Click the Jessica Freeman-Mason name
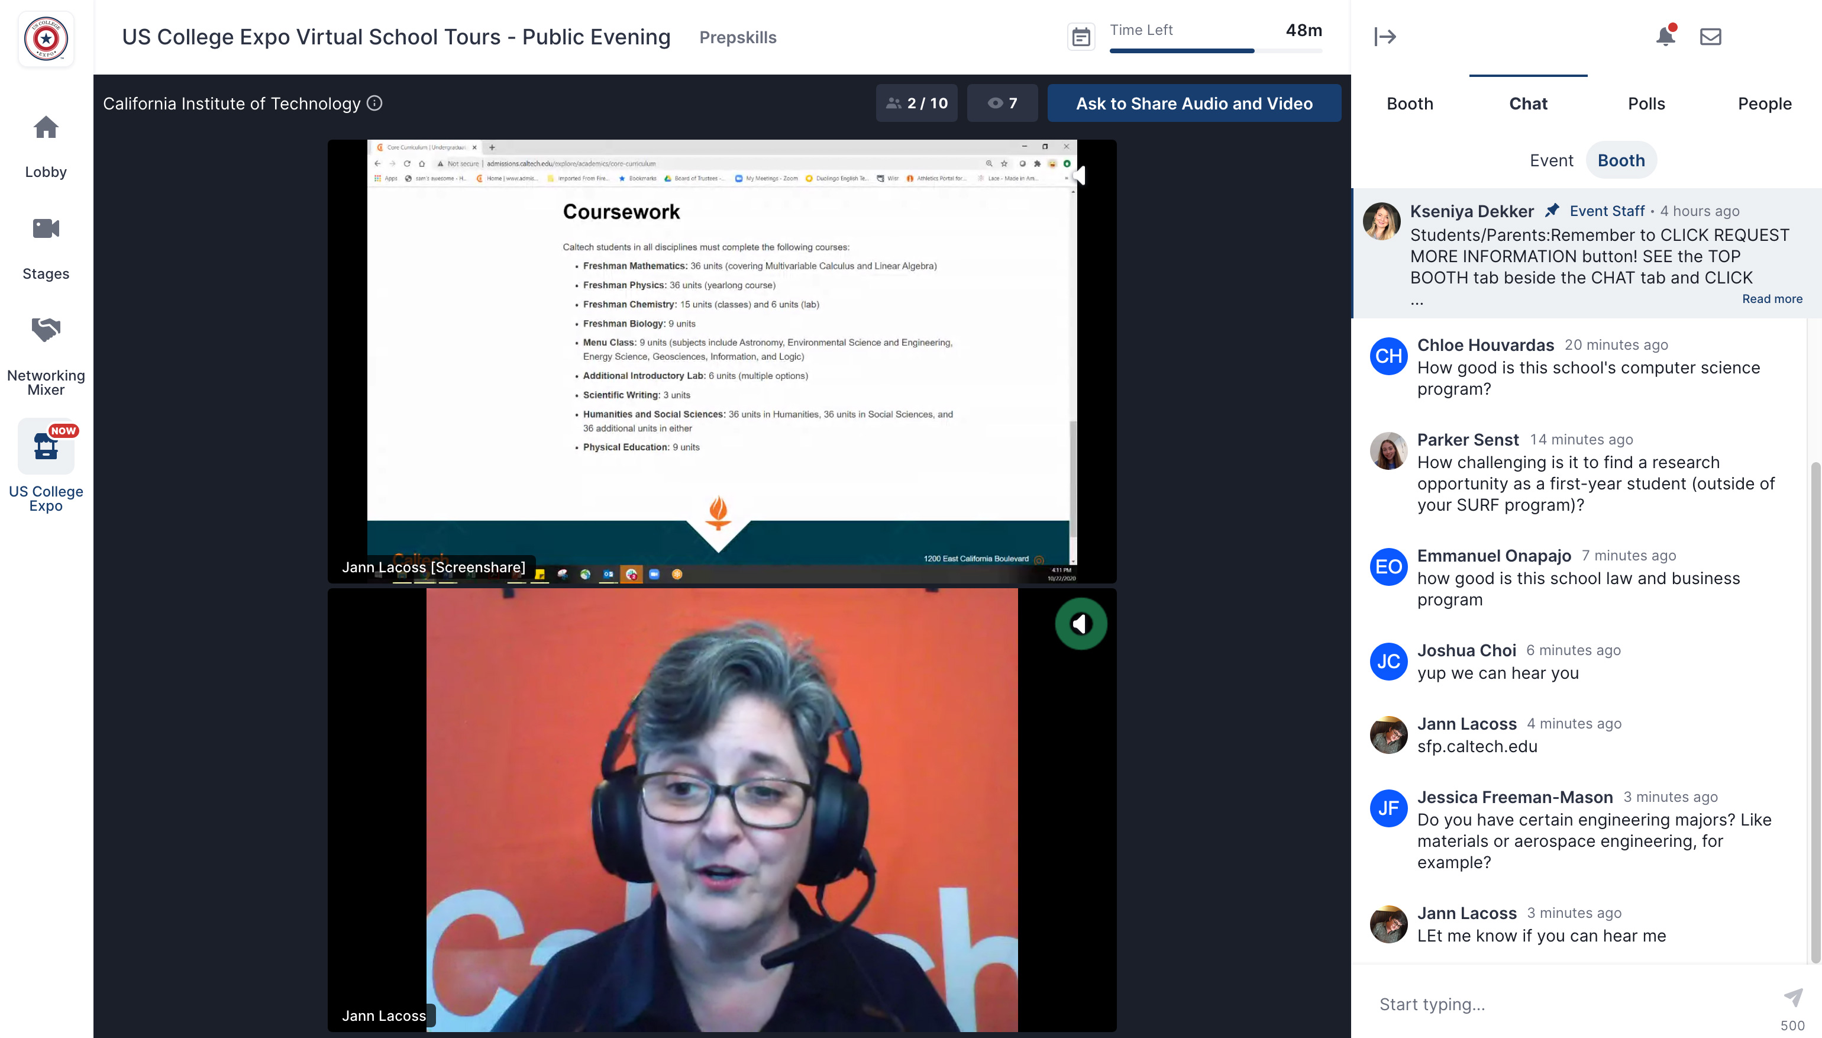1822x1038 pixels. click(x=1514, y=797)
